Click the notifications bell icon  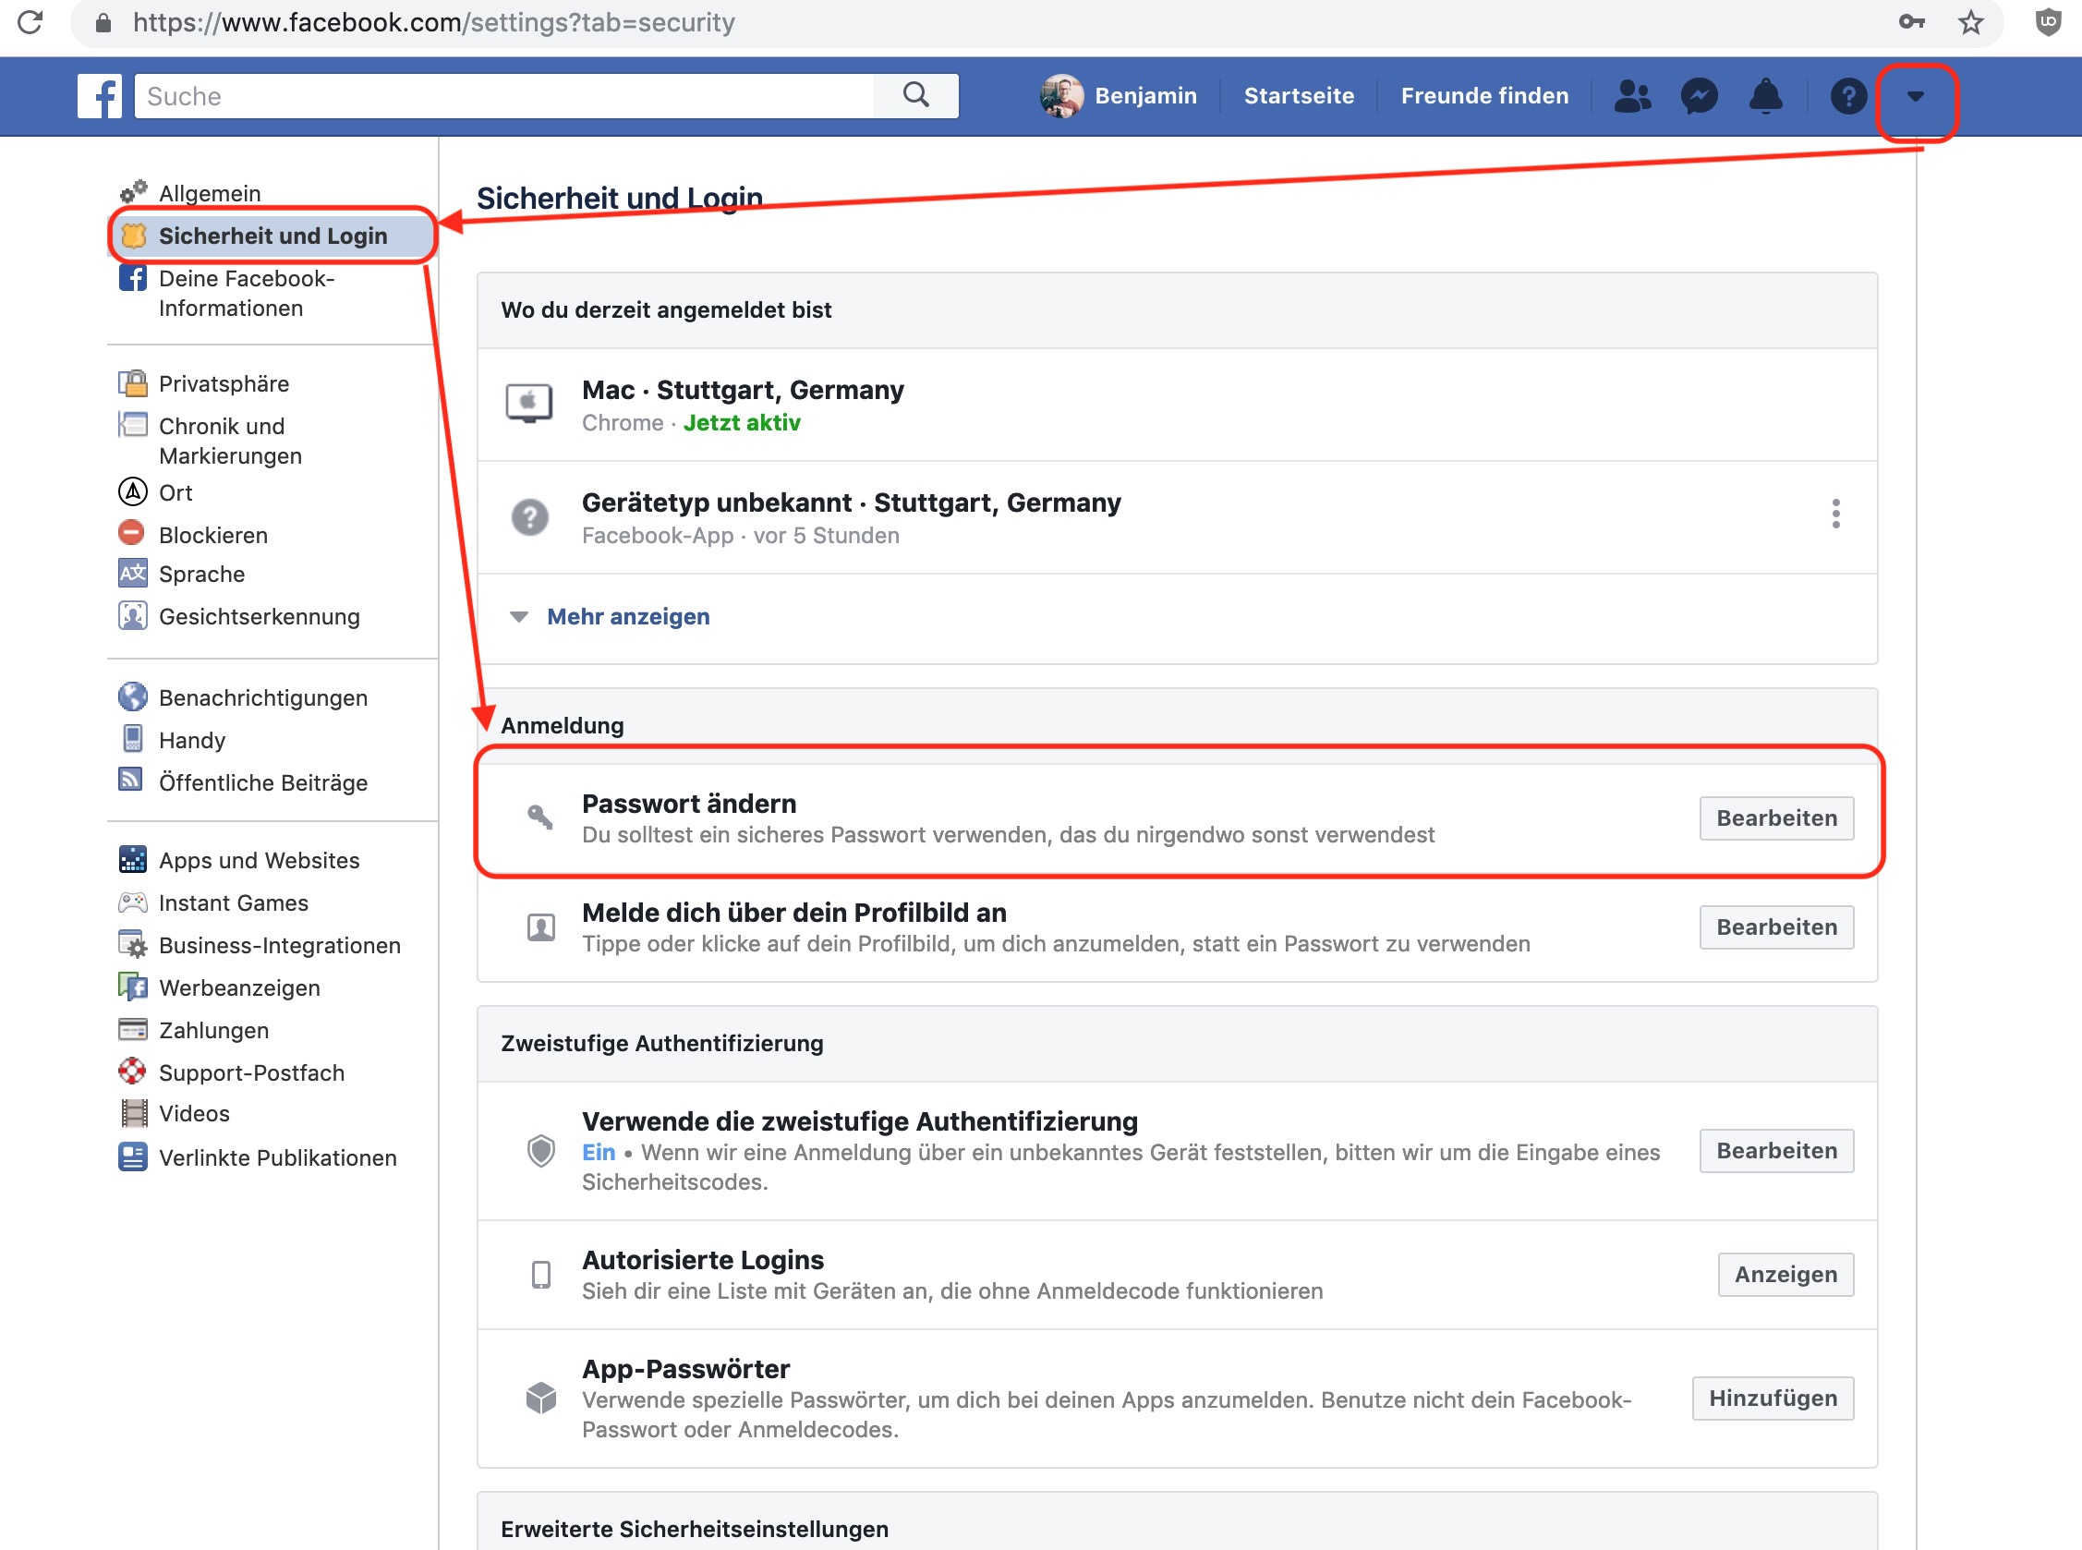pos(1766,96)
